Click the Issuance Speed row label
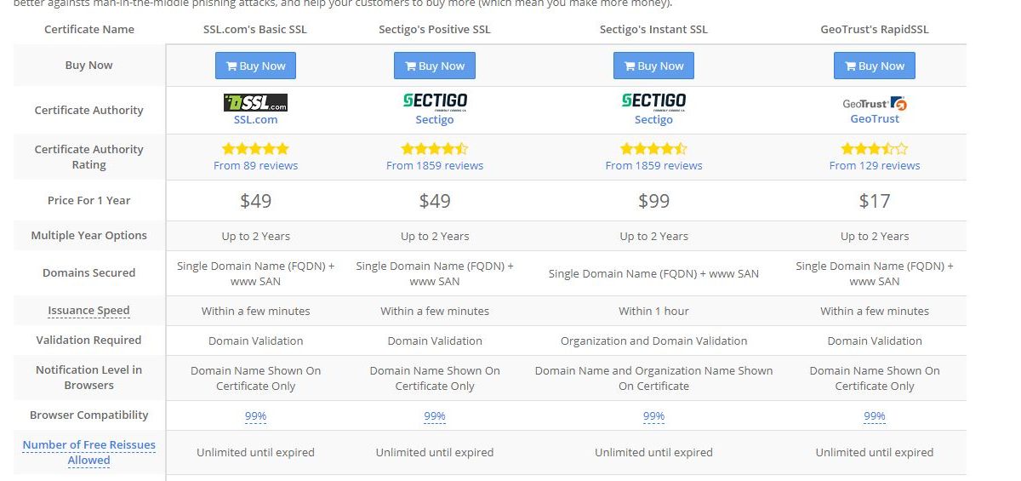Screen dimensions: 1021x481 [89, 310]
